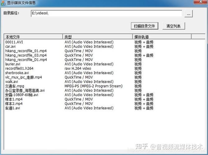The width and height of the screenshot is (208, 155).
Task: Select the file 交通车.mpg
Action: pyautogui.click(x=15, y=86)
